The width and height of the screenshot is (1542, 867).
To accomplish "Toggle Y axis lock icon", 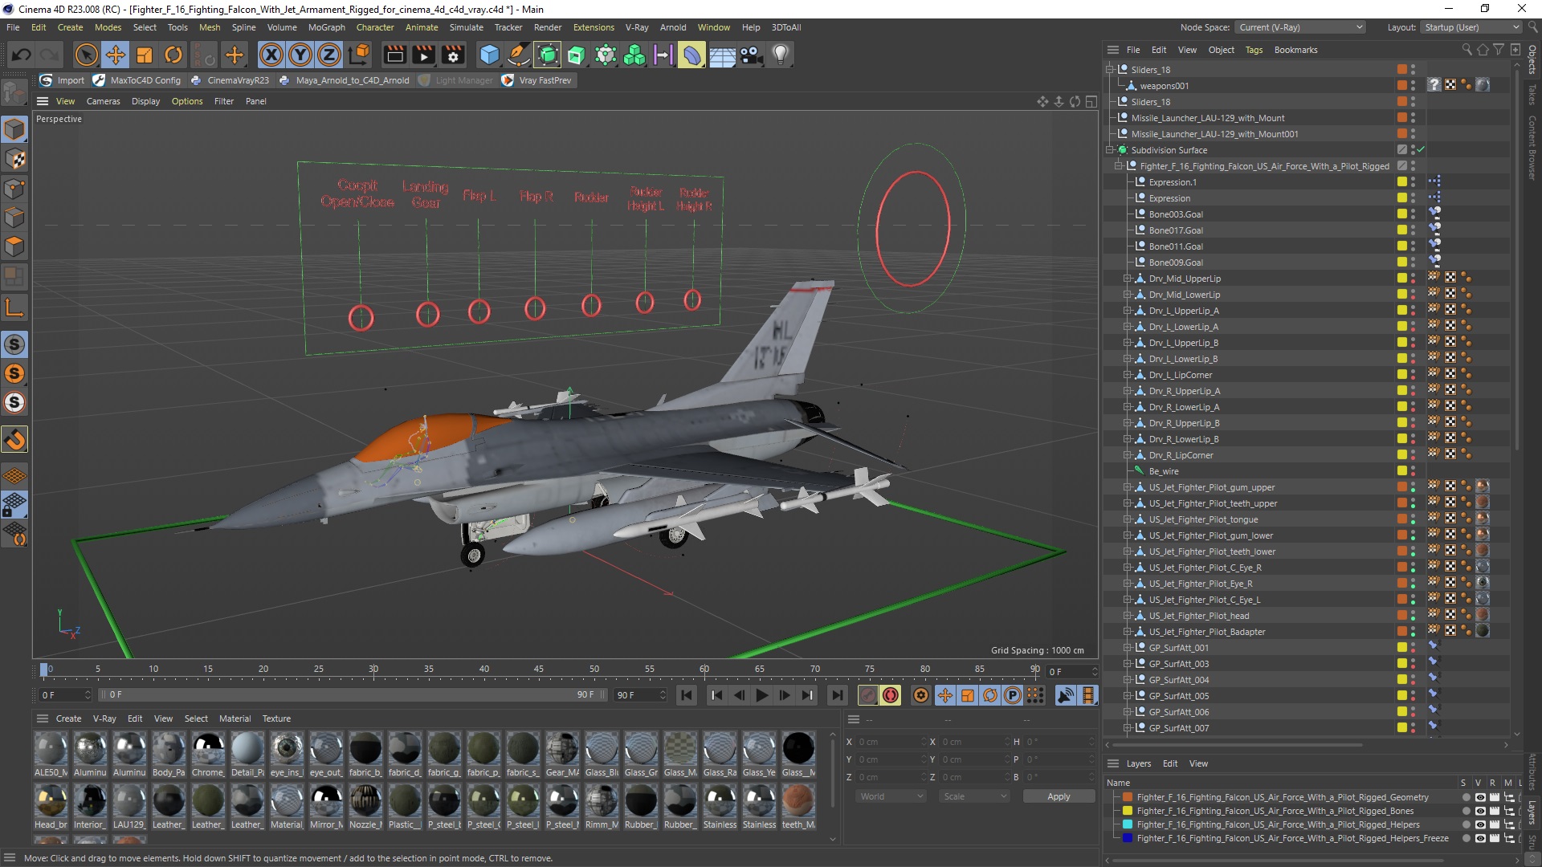I will point(300,55).
